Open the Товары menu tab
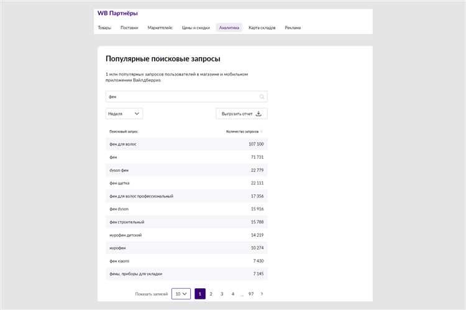Image resolution: width=466 pixels, height=310 pixels. coord(104,27)
